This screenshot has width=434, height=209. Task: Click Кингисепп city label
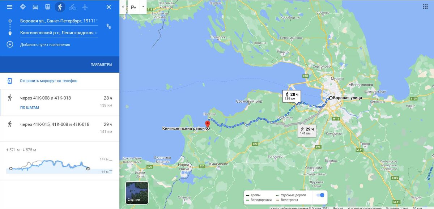(218, 163)
